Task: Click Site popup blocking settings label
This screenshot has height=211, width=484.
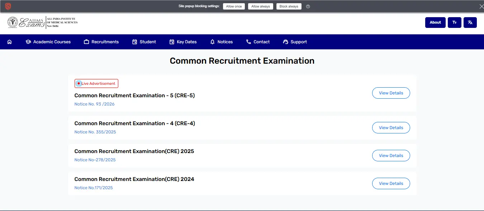Action: [199, 6]
